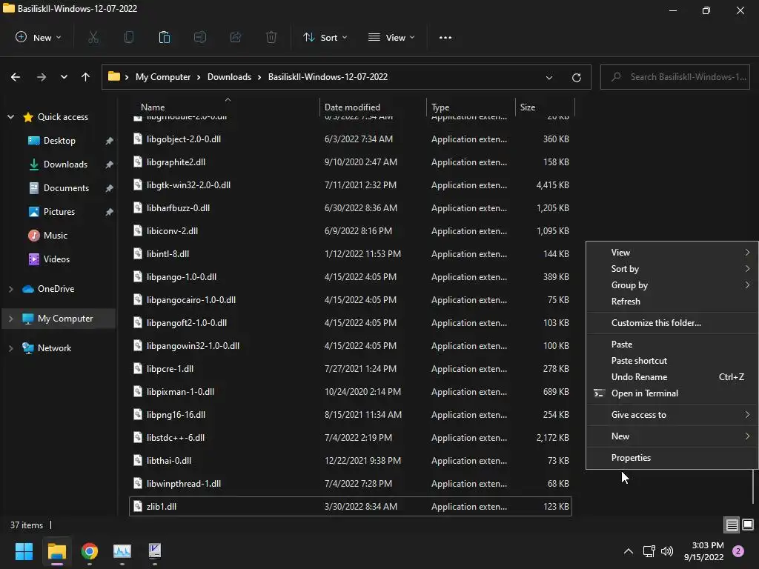Select Undo Rename in context menu

672,376
